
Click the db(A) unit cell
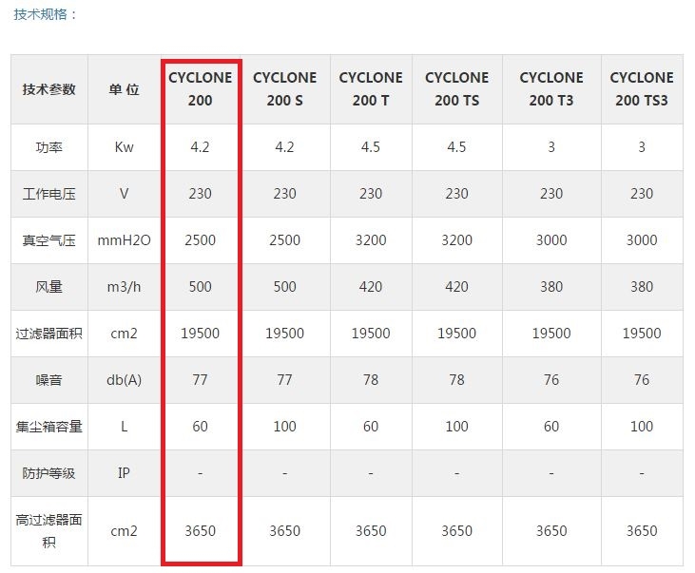point(125,380)
